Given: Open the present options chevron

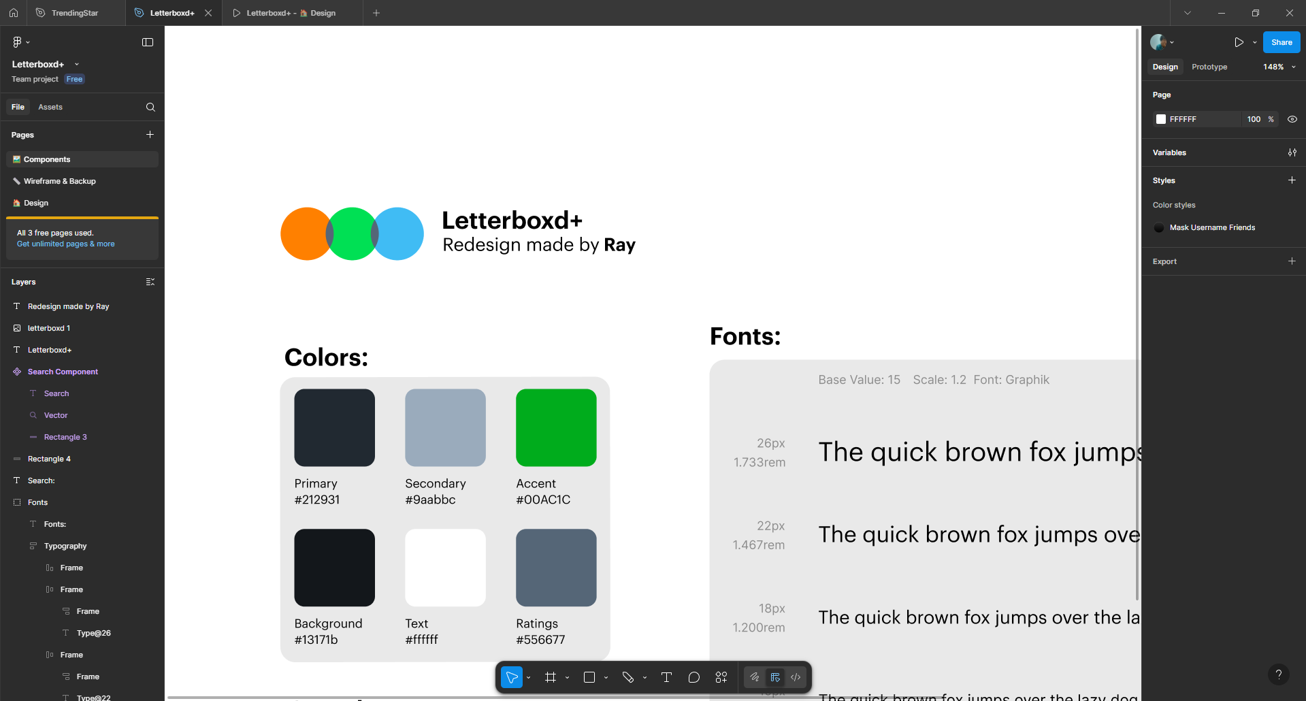Looking at the screenshot, I should click(1255, 42).
